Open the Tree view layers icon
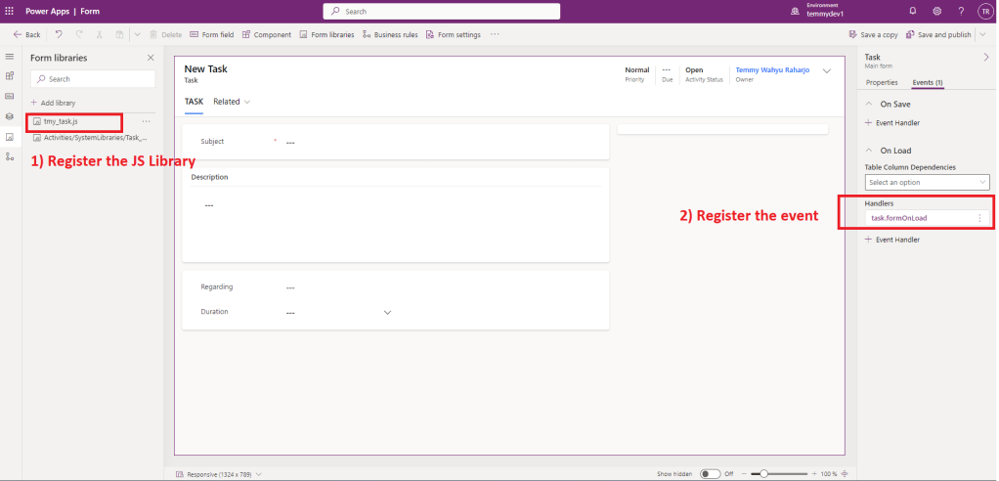 (x=10, y=116)
